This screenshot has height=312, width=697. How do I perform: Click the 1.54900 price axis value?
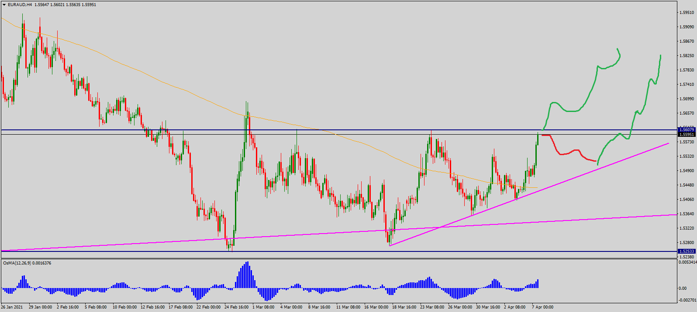[x=687, y=171]
